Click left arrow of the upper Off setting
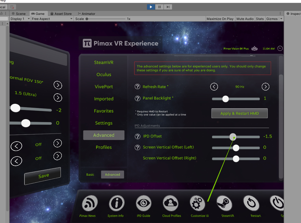 [16, 146]
